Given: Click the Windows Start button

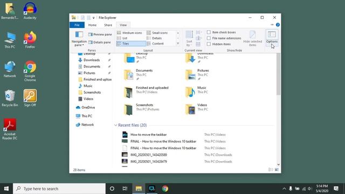Looking at the screenshot, I should click(x=6, y=189).
